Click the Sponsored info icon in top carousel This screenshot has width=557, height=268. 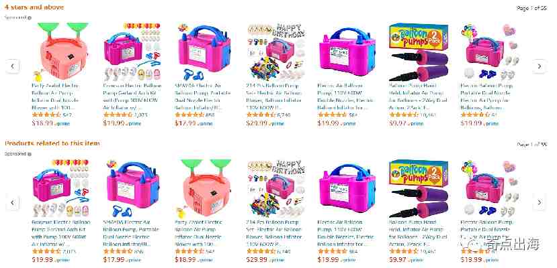click(x=30, y=17)
